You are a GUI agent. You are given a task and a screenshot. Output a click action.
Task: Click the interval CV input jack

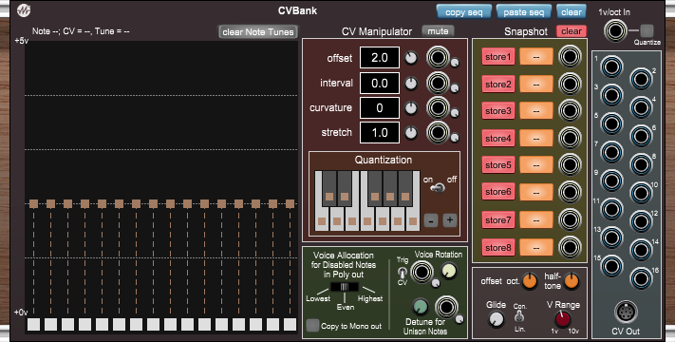pos(438,83)
